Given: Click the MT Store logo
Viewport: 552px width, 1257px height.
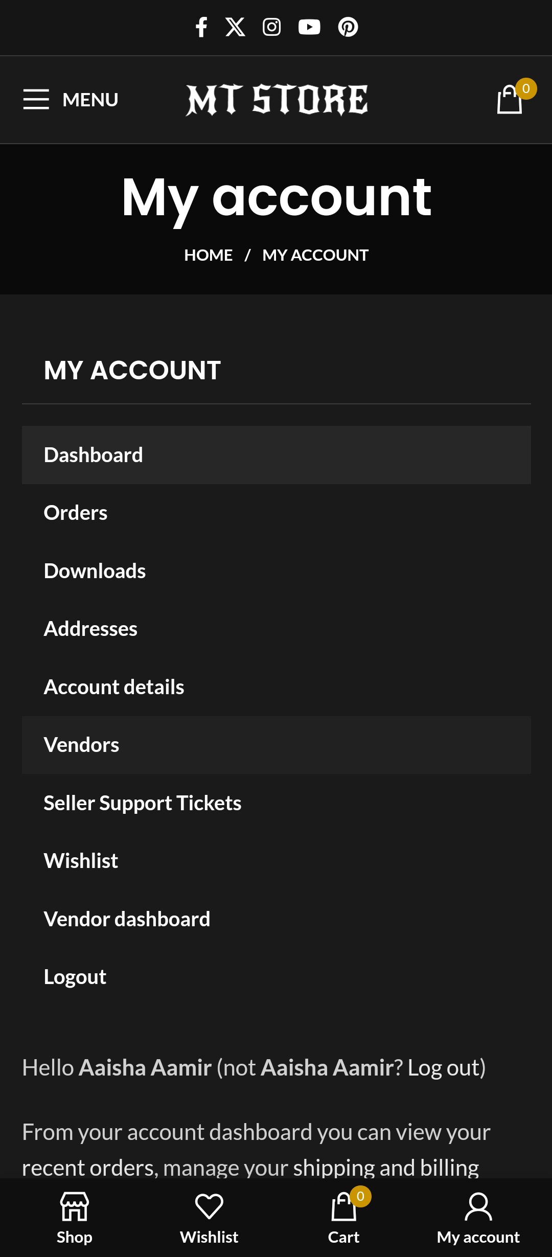Looking at the screenshot, I should pos(277,100).
